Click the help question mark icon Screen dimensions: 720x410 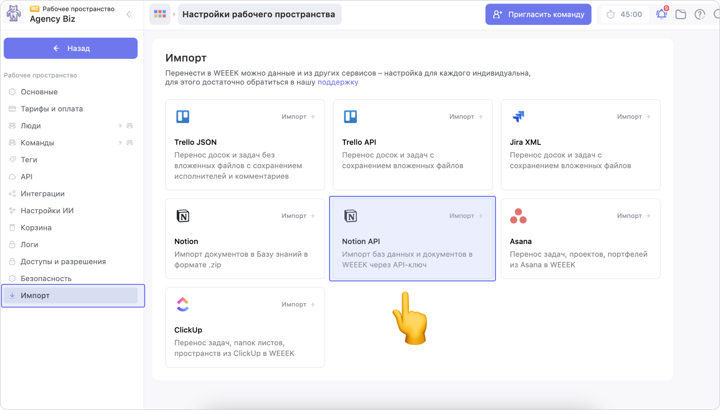[700, 14]
